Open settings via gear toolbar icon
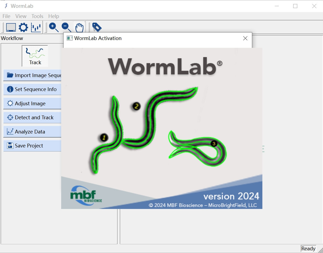 pyautogui.click(x=23, y=27)
